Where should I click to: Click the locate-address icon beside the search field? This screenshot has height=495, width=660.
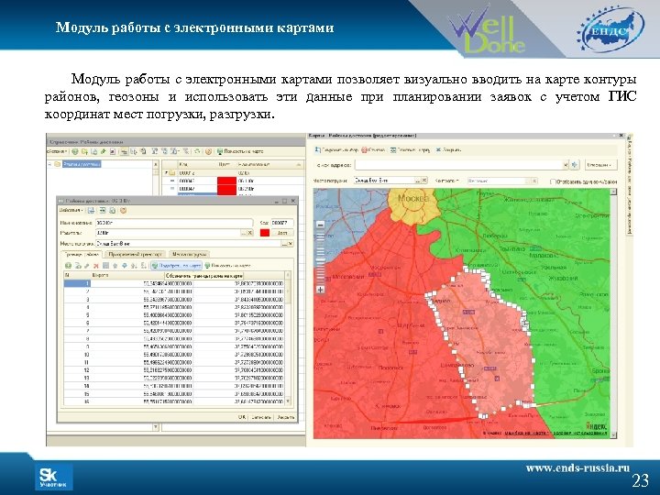575,165
